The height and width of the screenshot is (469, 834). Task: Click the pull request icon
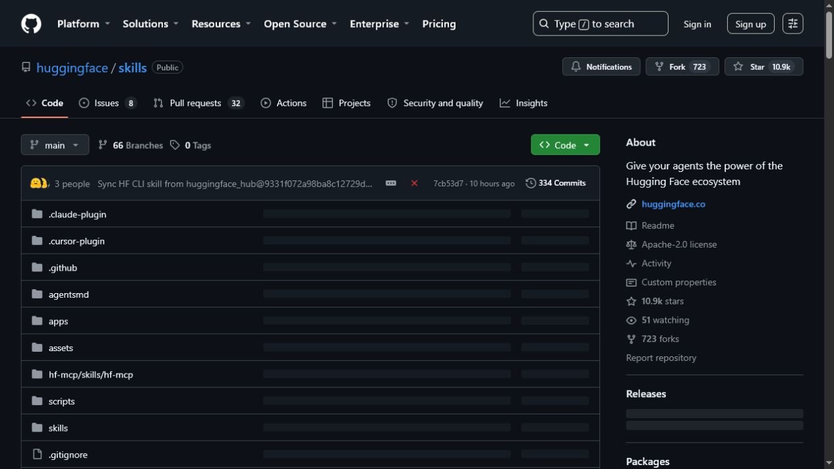(x=158, y=103)
